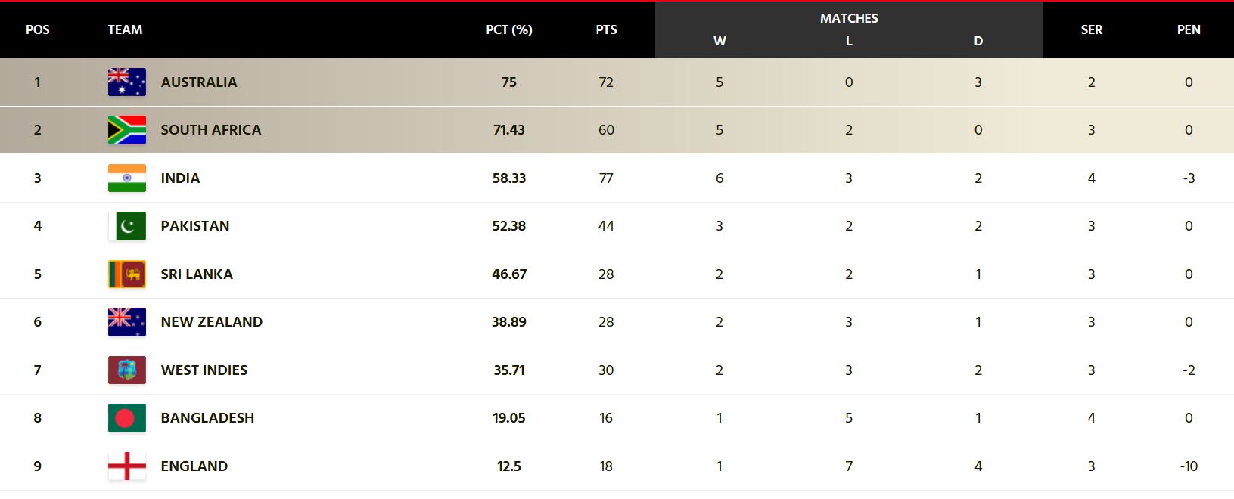Click the New Zealand row flag

click(x=127, y=322)
